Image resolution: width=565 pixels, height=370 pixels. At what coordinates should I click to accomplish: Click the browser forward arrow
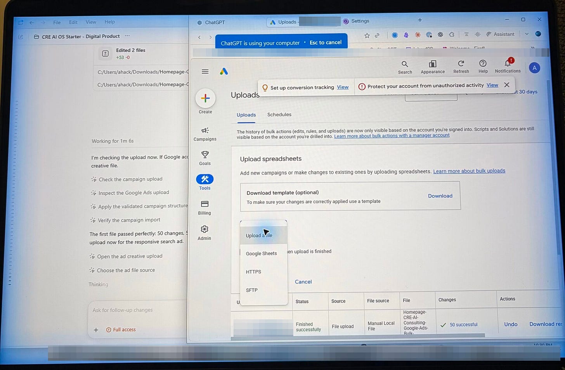pyautogui.click(x=211, y=37)
